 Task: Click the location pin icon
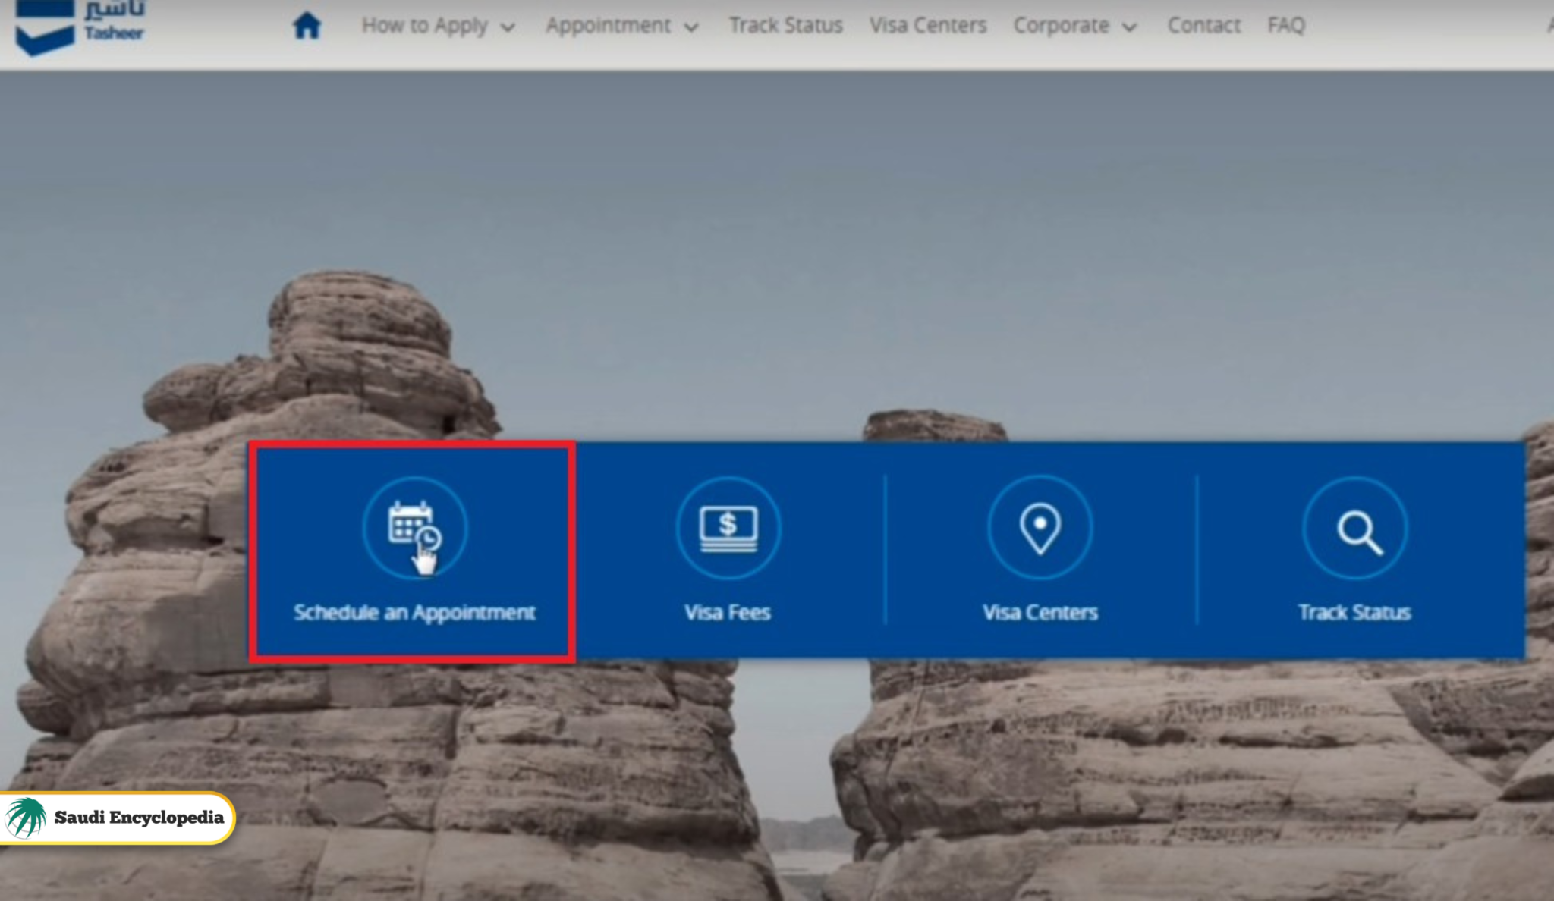[x=1040, y=527]
